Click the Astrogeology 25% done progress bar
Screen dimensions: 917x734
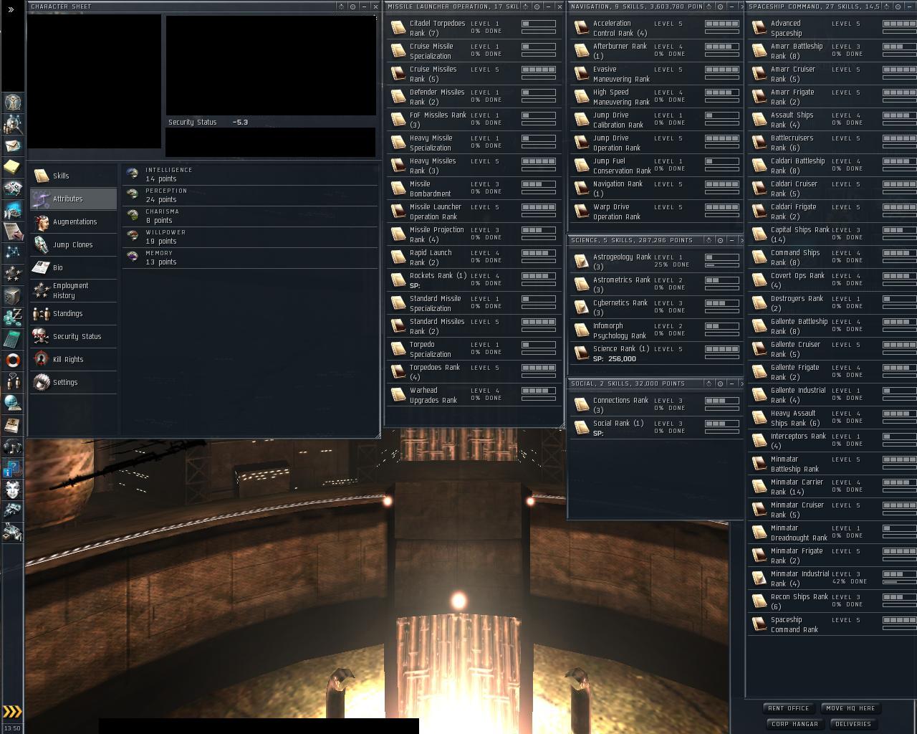click(722, 264)
